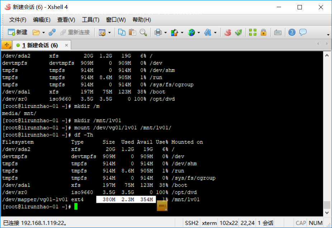Image resolution: width=332 pixels, height=228 pixels.
Task: Open the folder icon for sessions
Action: coord(36,32)
